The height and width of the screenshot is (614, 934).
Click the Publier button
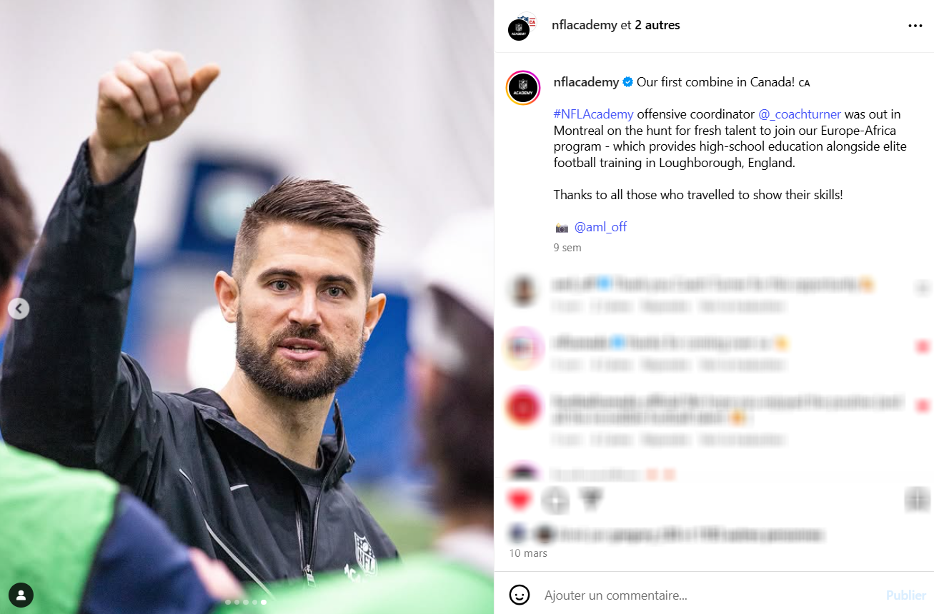[x=905, y=595]
